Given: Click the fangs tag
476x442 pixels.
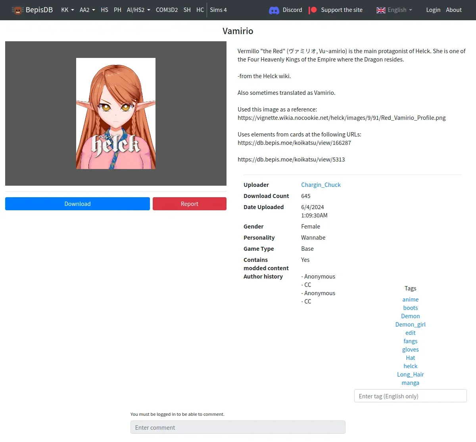Looking at the screenshot, I should click(x=411, y=341).
